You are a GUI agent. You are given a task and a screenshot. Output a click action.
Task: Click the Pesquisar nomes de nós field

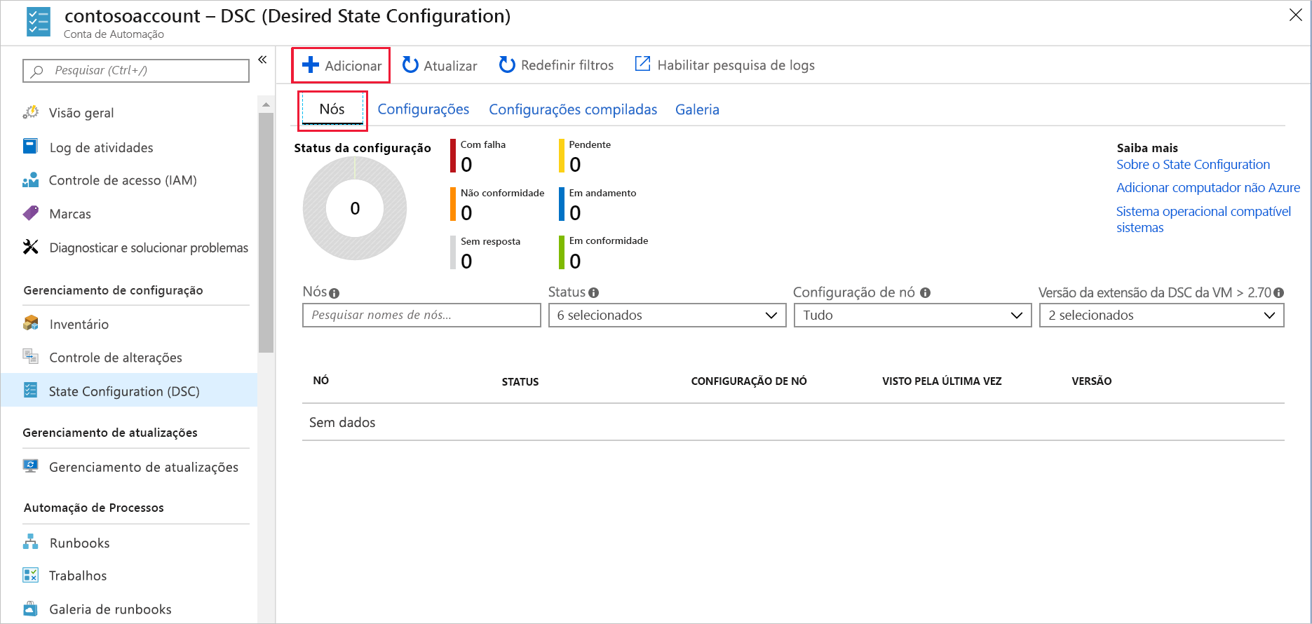pos(421,316)
